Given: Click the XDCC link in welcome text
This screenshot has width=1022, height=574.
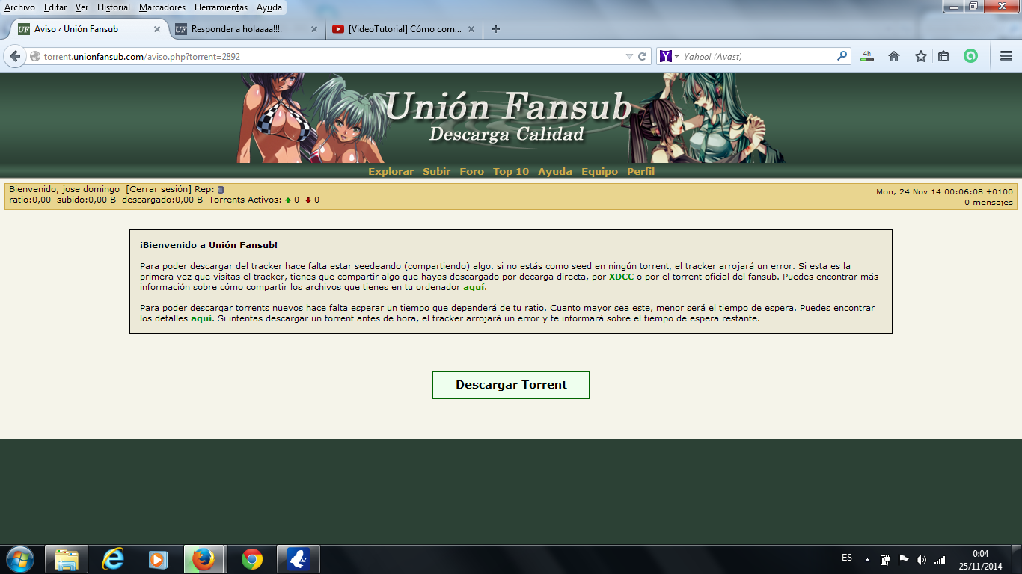Looking at the screenshot, I should tap(621, 277).
